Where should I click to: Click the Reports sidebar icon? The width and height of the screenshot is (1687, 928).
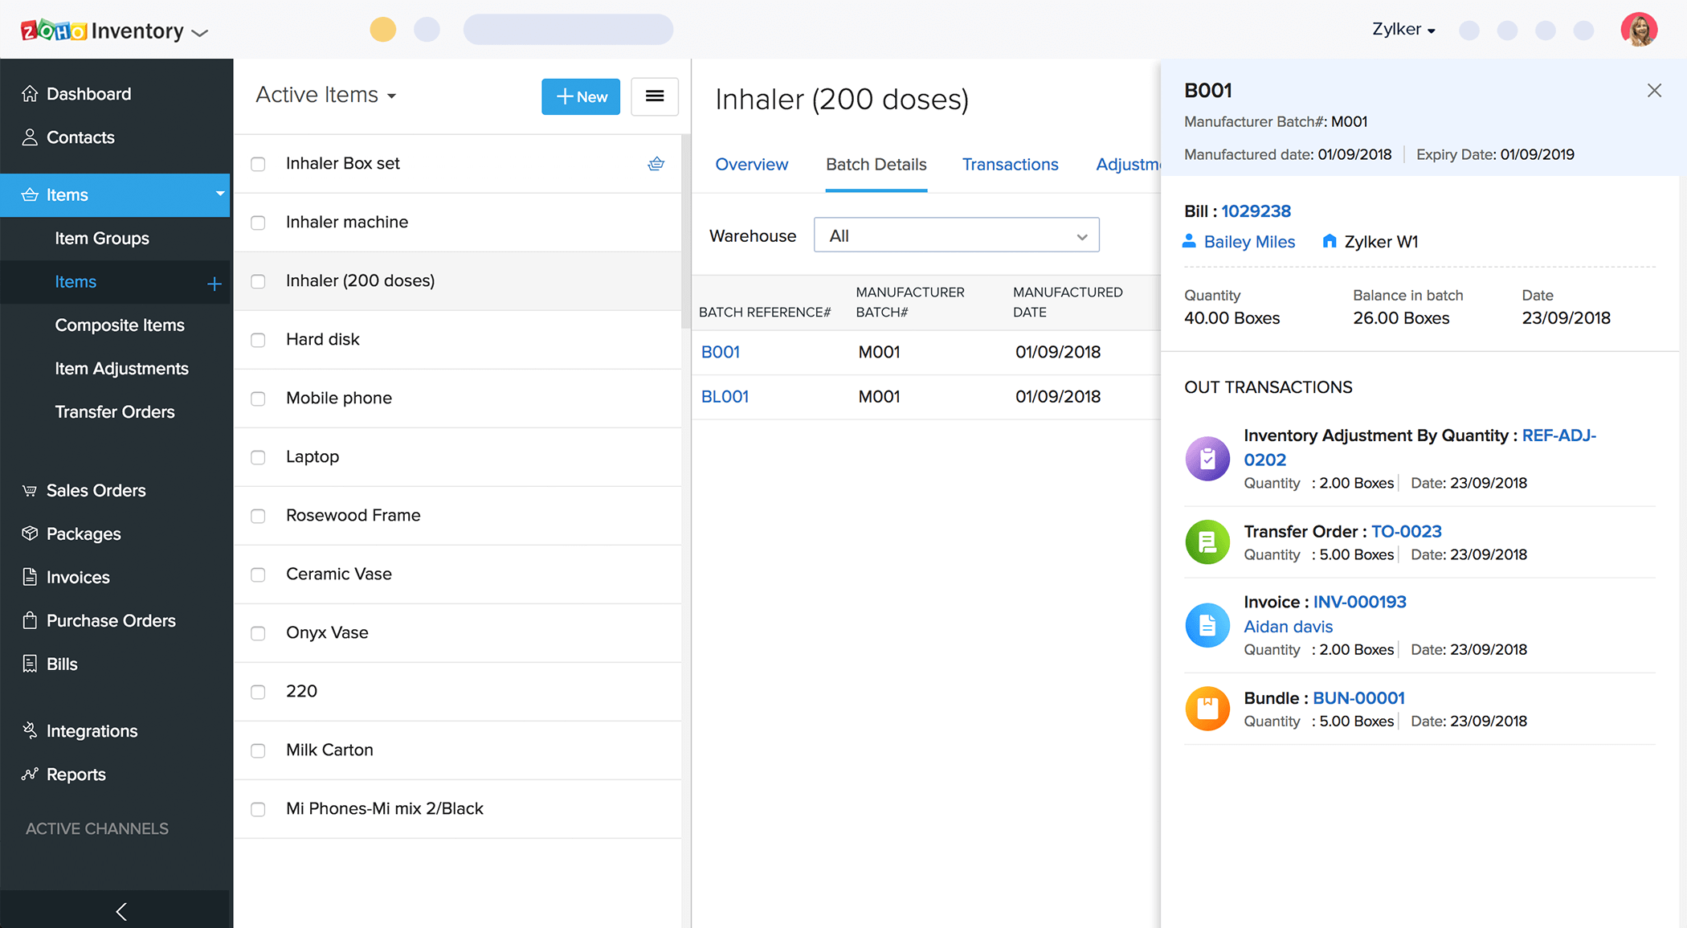[x=30, y=774]
